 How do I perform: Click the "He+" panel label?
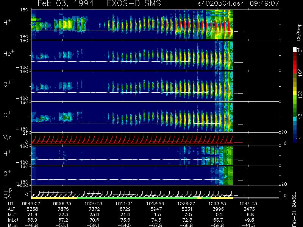pyautogui.click(x=9, y=53)
